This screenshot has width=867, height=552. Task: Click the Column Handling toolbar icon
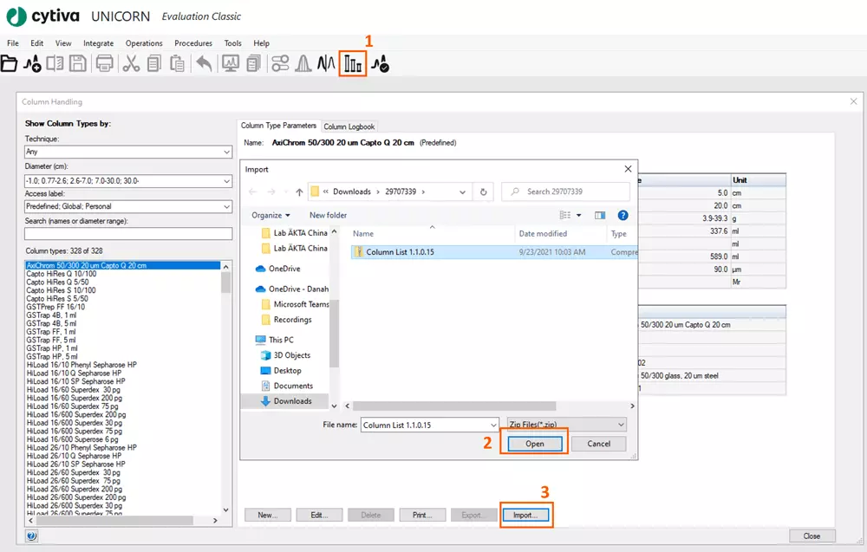(x=353, y=63)
